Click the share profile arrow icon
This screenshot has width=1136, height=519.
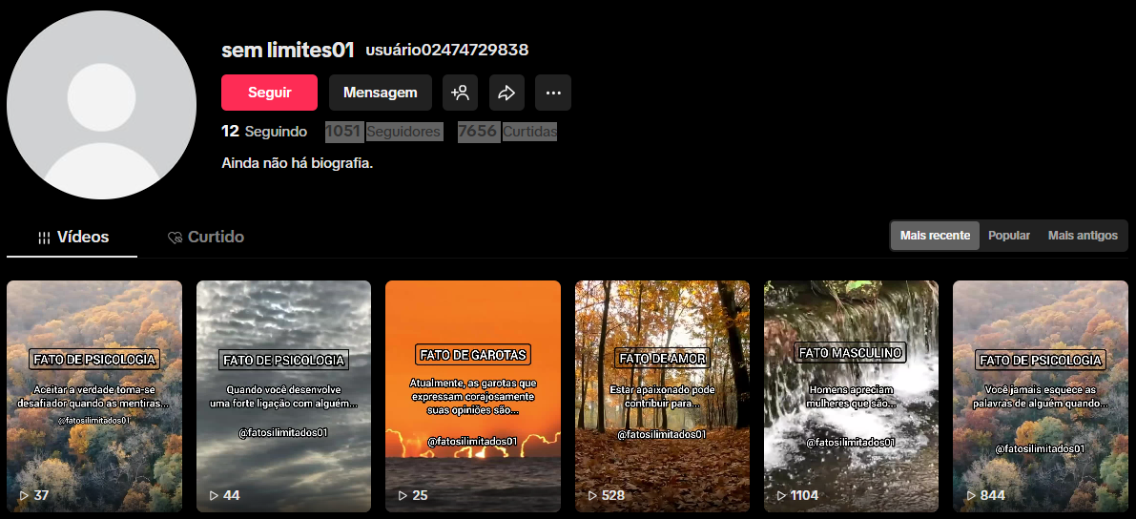(506, 93)
